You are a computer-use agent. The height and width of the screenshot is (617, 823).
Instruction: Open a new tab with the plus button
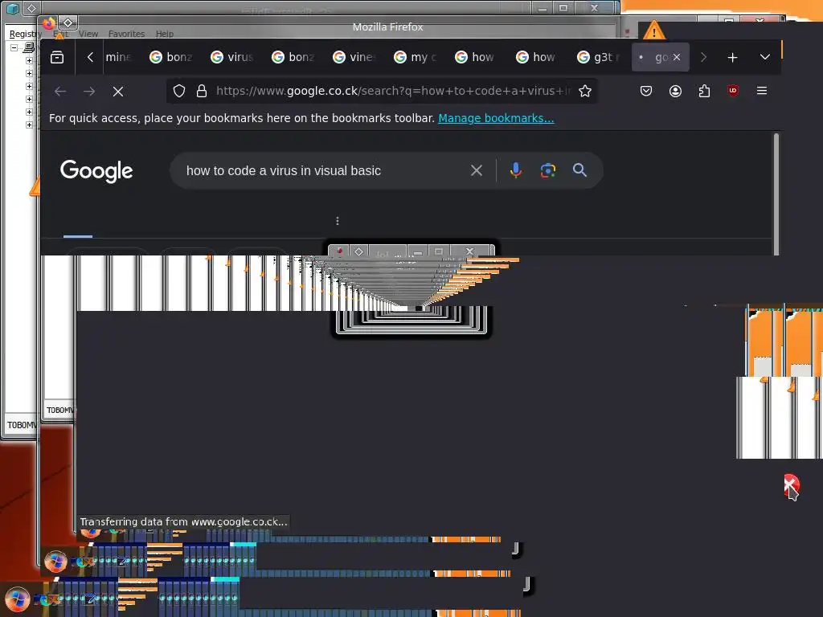point(732,57)
